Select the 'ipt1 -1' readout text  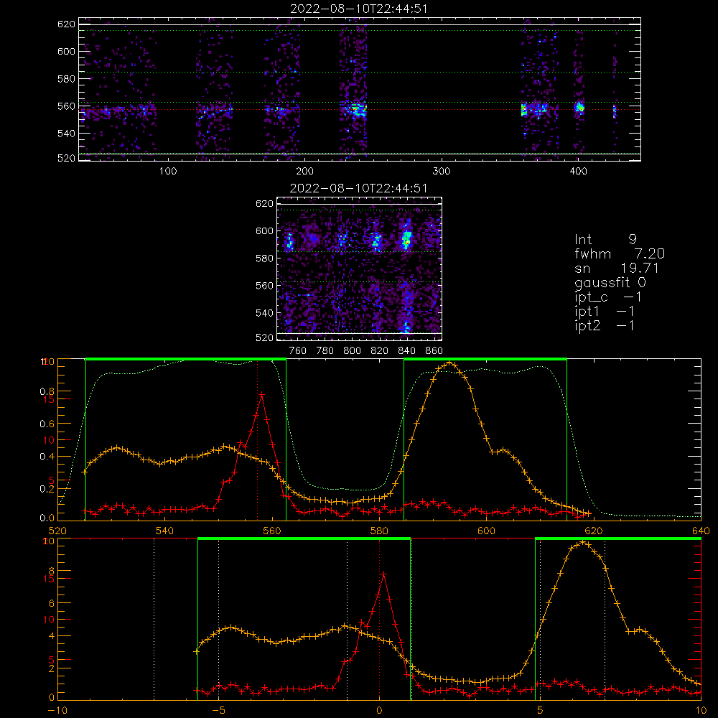pyautogui.click(x=605, y=312)
